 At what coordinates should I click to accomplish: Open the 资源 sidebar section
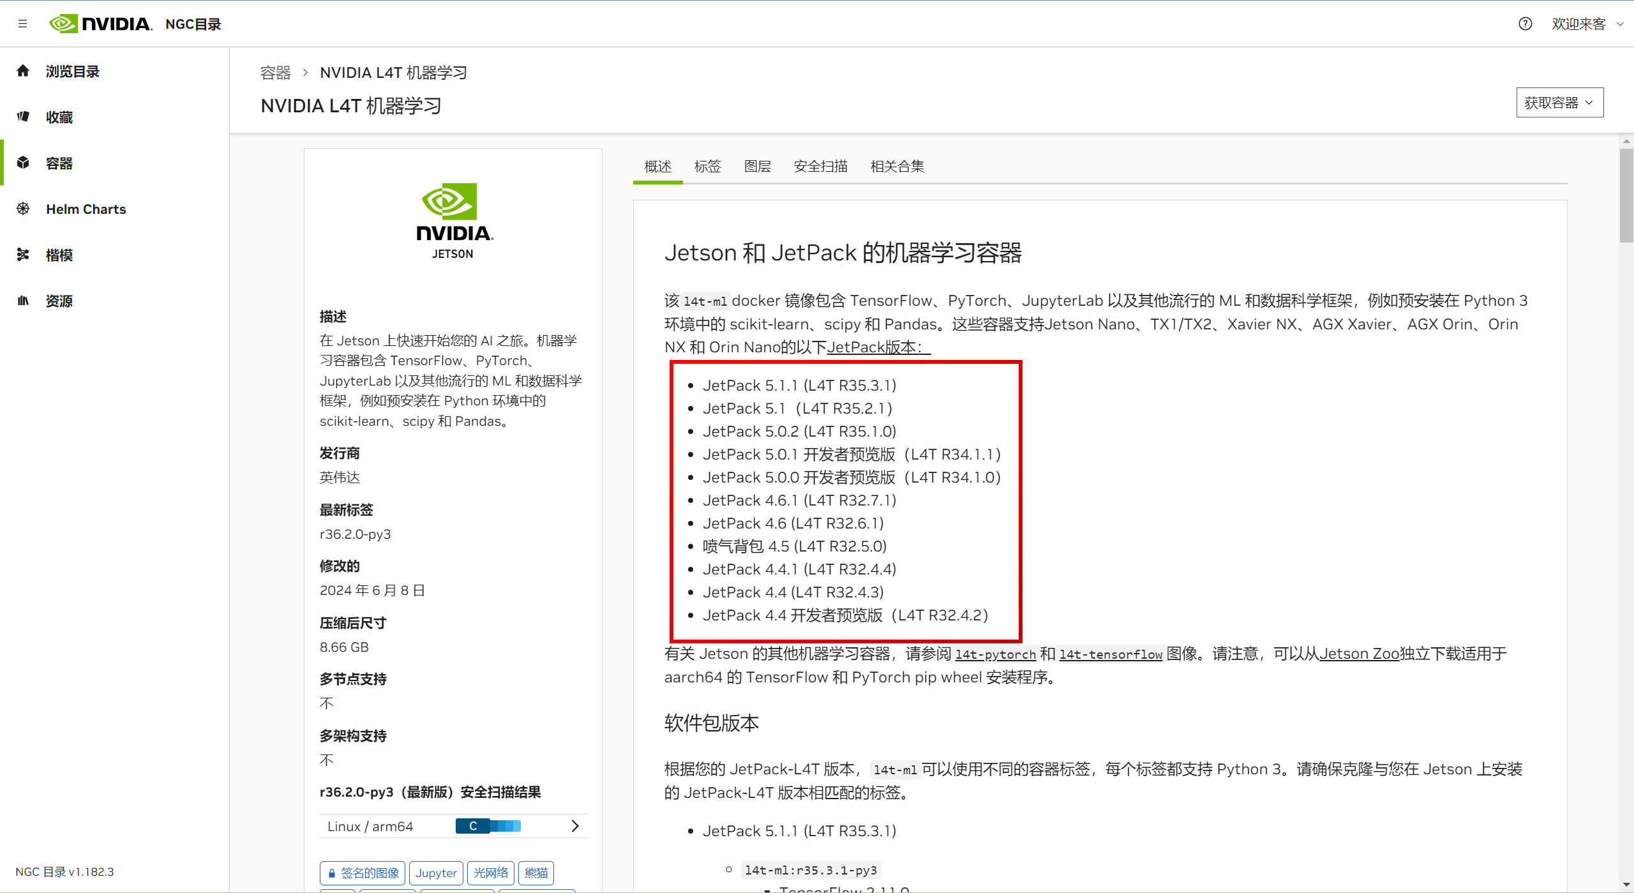(58, 301)
